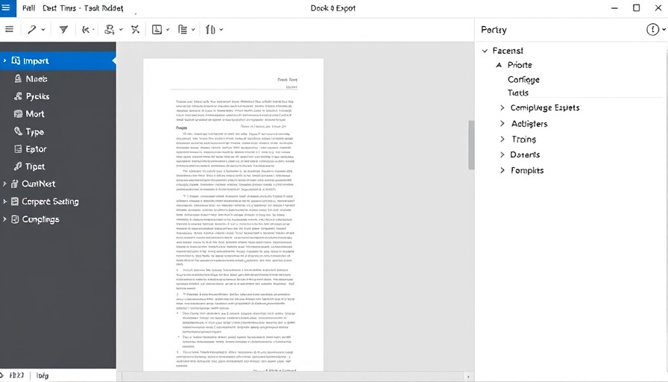The image size is (668, 382).
Task: Select the pen tool in toolbar
Action: point(32,29)
